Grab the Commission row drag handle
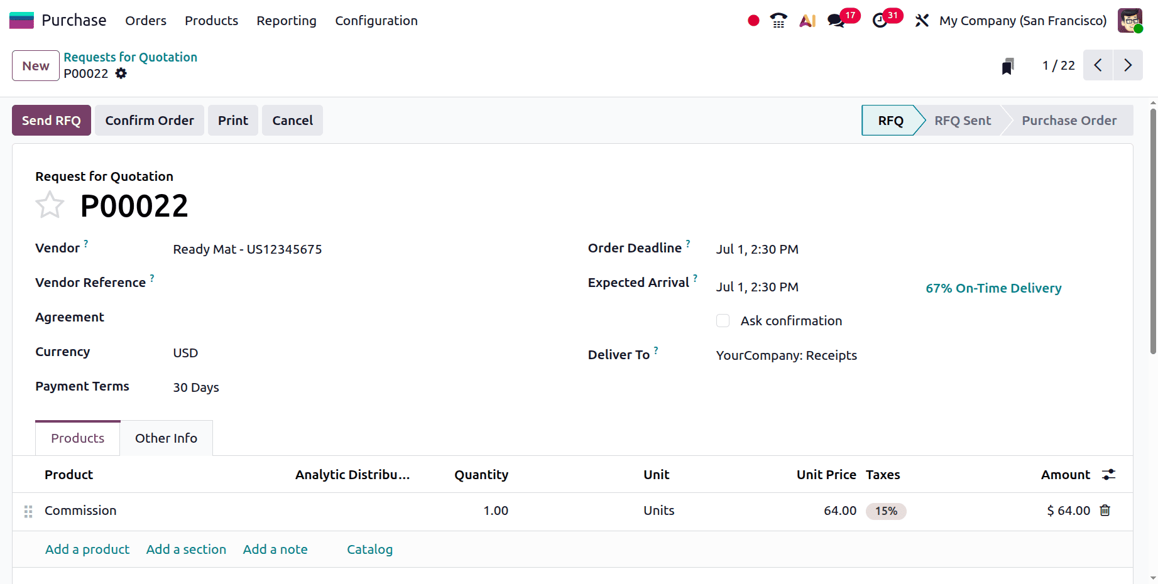The height and width of the screenshot is (584, 1158). 28,511
